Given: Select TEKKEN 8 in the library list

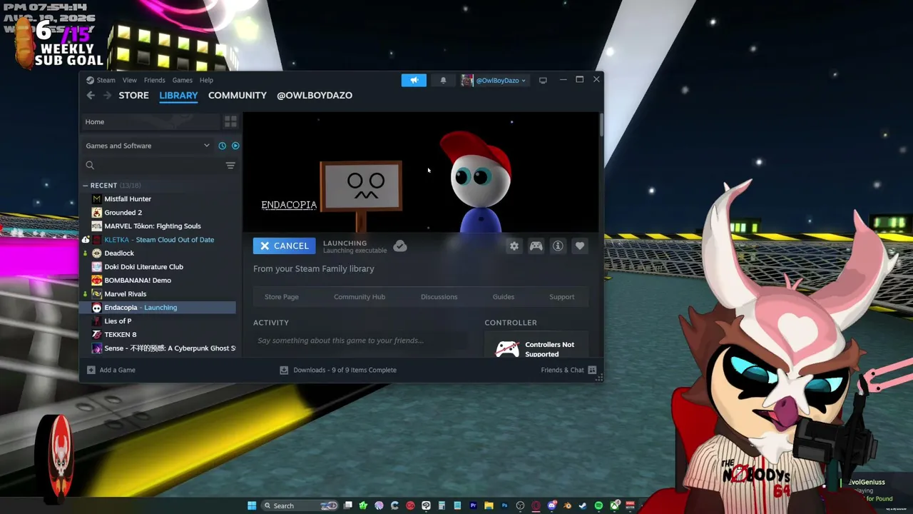Looking at the screenshot, I should 120,335.
